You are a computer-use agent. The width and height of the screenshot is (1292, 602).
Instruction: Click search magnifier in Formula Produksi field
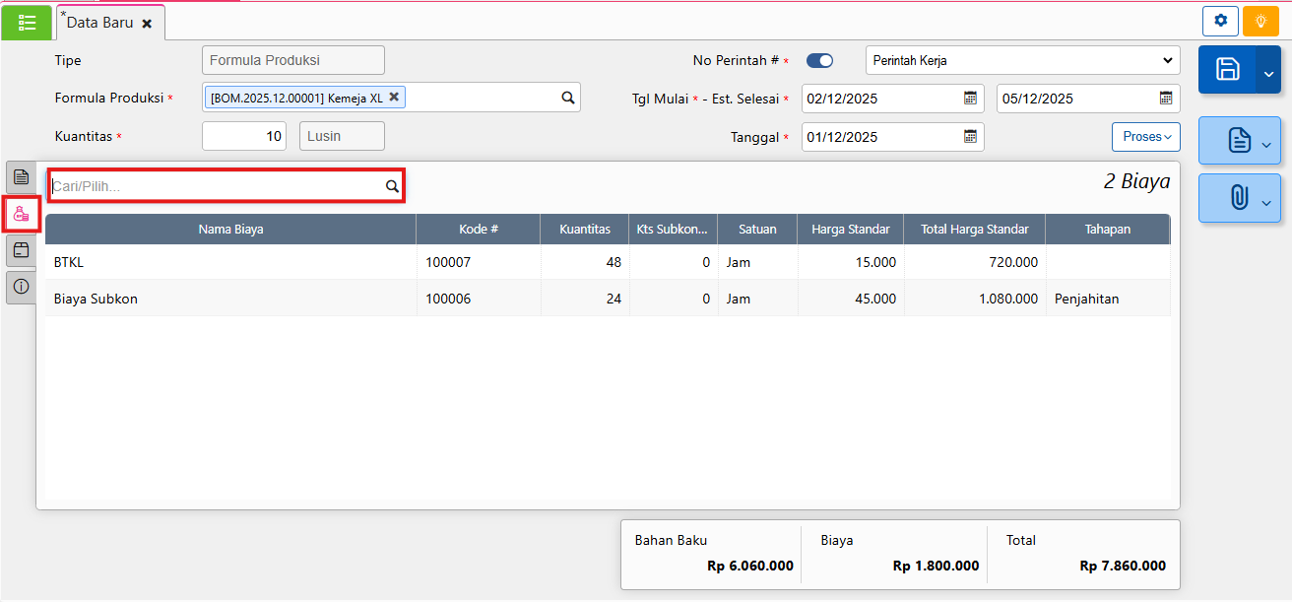click(567, 98)
